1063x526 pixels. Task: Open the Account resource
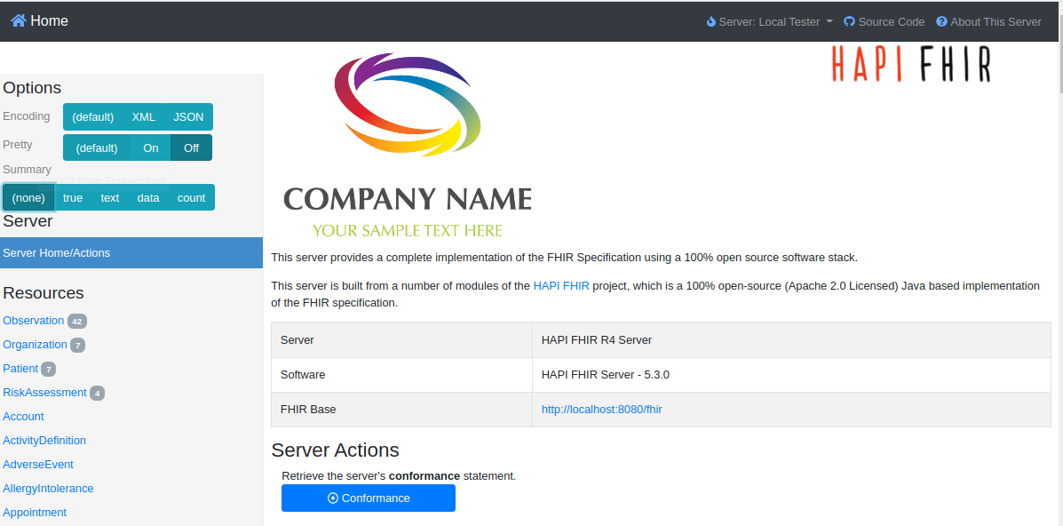tap(23, 416)
